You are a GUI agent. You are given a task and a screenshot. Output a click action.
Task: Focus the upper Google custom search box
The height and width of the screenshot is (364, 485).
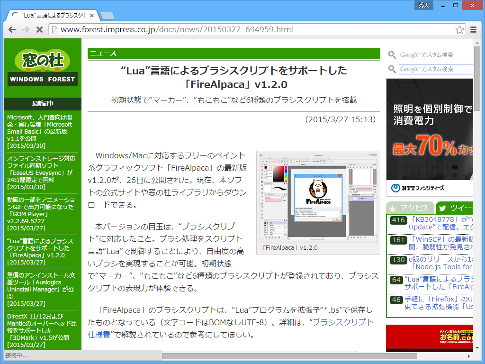pyautogui.click(x=436, y=55)
